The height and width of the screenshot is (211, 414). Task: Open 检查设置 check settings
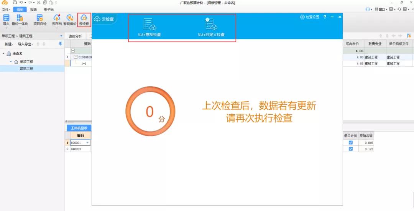point(309,17)
